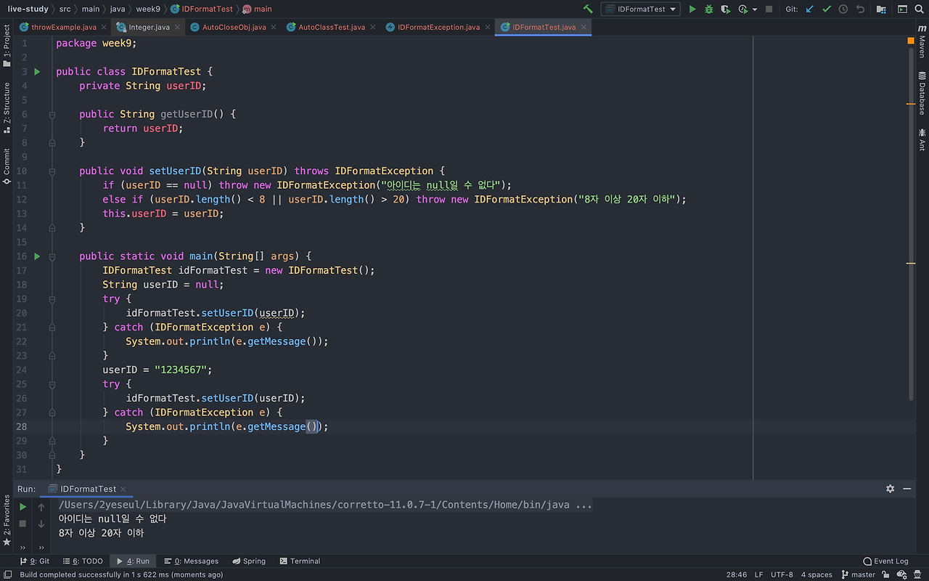Toggle tool window bars icon at bottom-left corner
This screenshot has height=581, width=929.
(7, 574)
